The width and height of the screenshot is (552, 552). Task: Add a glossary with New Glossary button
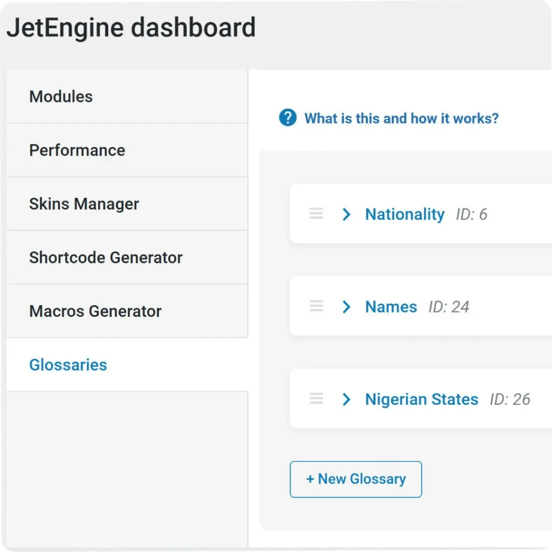356,479
